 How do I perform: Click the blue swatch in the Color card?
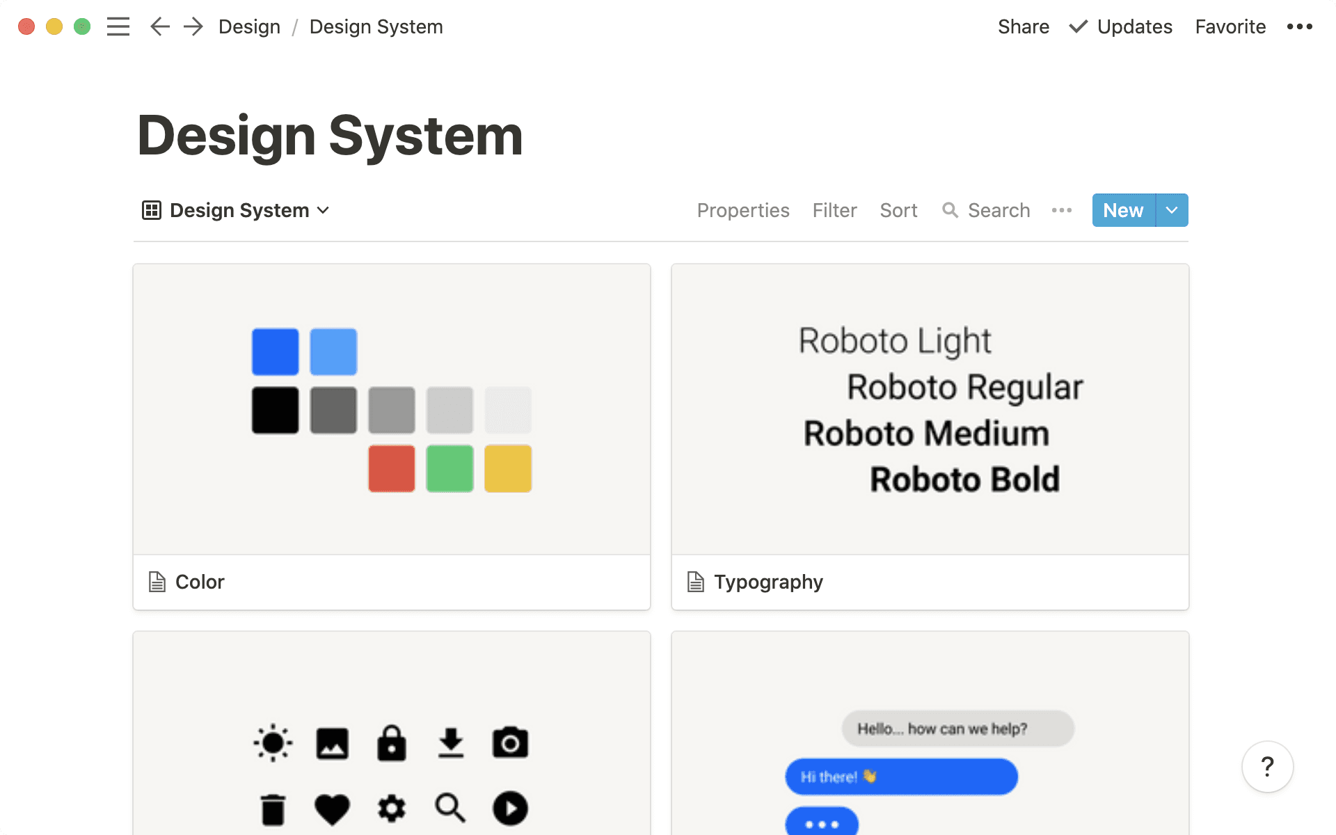pyautogui.click(x=275, y=351)
